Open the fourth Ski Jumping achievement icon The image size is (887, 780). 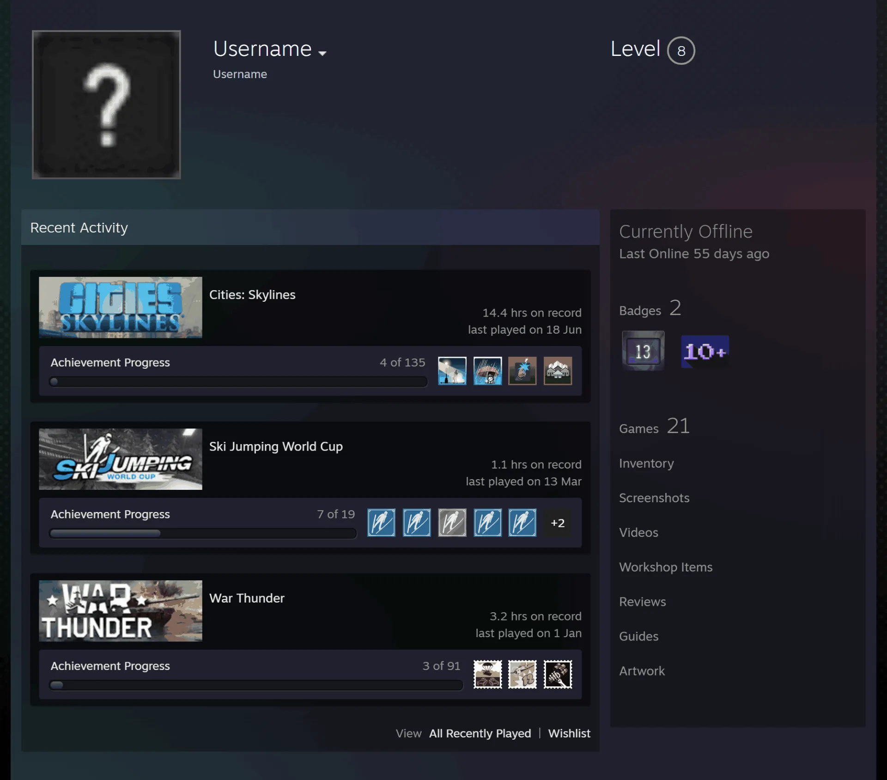[x=487, y=523]
